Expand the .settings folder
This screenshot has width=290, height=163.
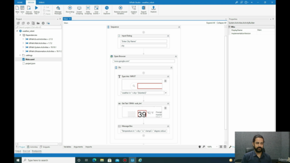click(x=20, y=55)
